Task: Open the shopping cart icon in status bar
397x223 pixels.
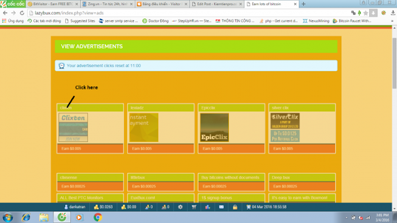Action: pyautogui.click(x=194, y=207)
